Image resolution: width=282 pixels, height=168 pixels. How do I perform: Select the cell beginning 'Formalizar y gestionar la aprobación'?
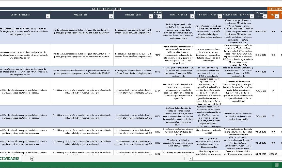[x=208, y=91]
